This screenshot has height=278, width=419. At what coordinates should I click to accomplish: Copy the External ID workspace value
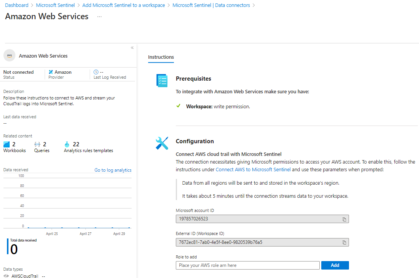click(344, 242)
